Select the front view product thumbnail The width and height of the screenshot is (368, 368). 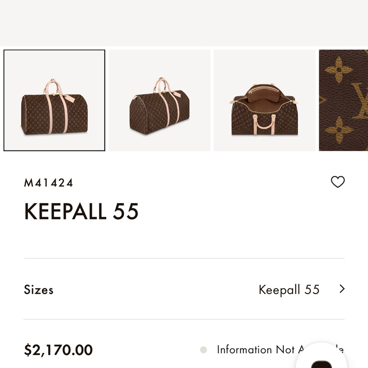tap(54, 100)
